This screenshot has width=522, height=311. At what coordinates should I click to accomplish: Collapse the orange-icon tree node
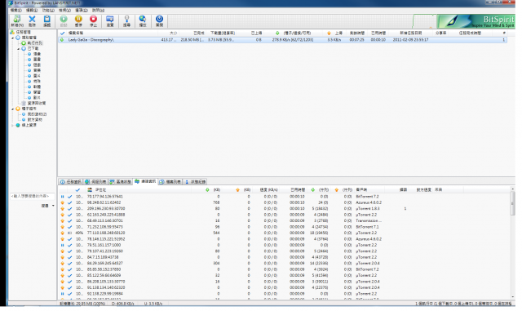pos(13,109)
